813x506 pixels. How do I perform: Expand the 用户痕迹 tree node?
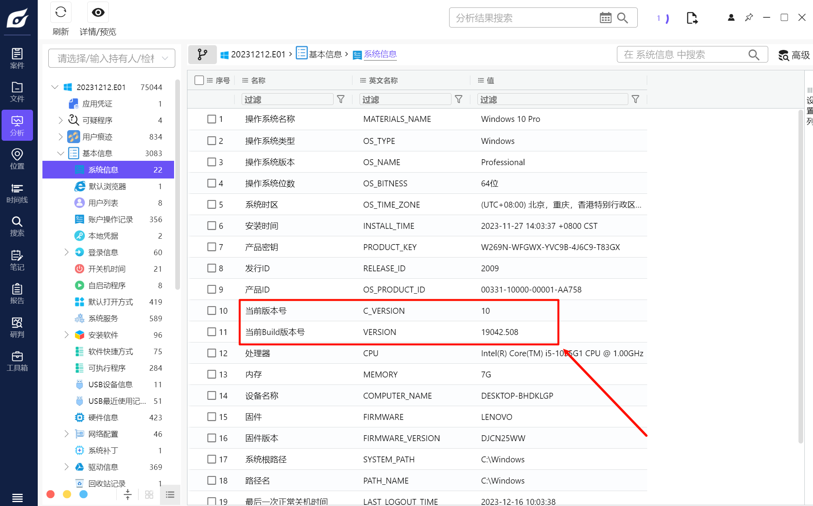click(60, 137)
